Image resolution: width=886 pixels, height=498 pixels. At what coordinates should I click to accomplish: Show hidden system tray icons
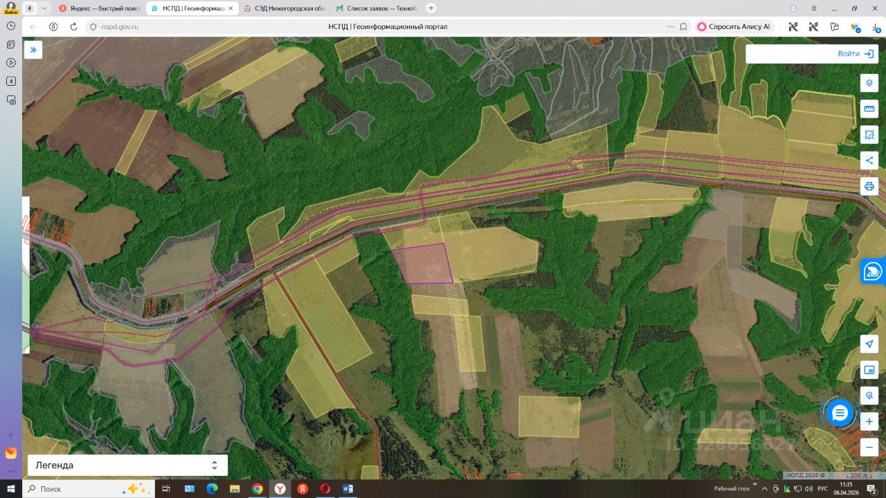pyautogui.click(x=763, y=489)
